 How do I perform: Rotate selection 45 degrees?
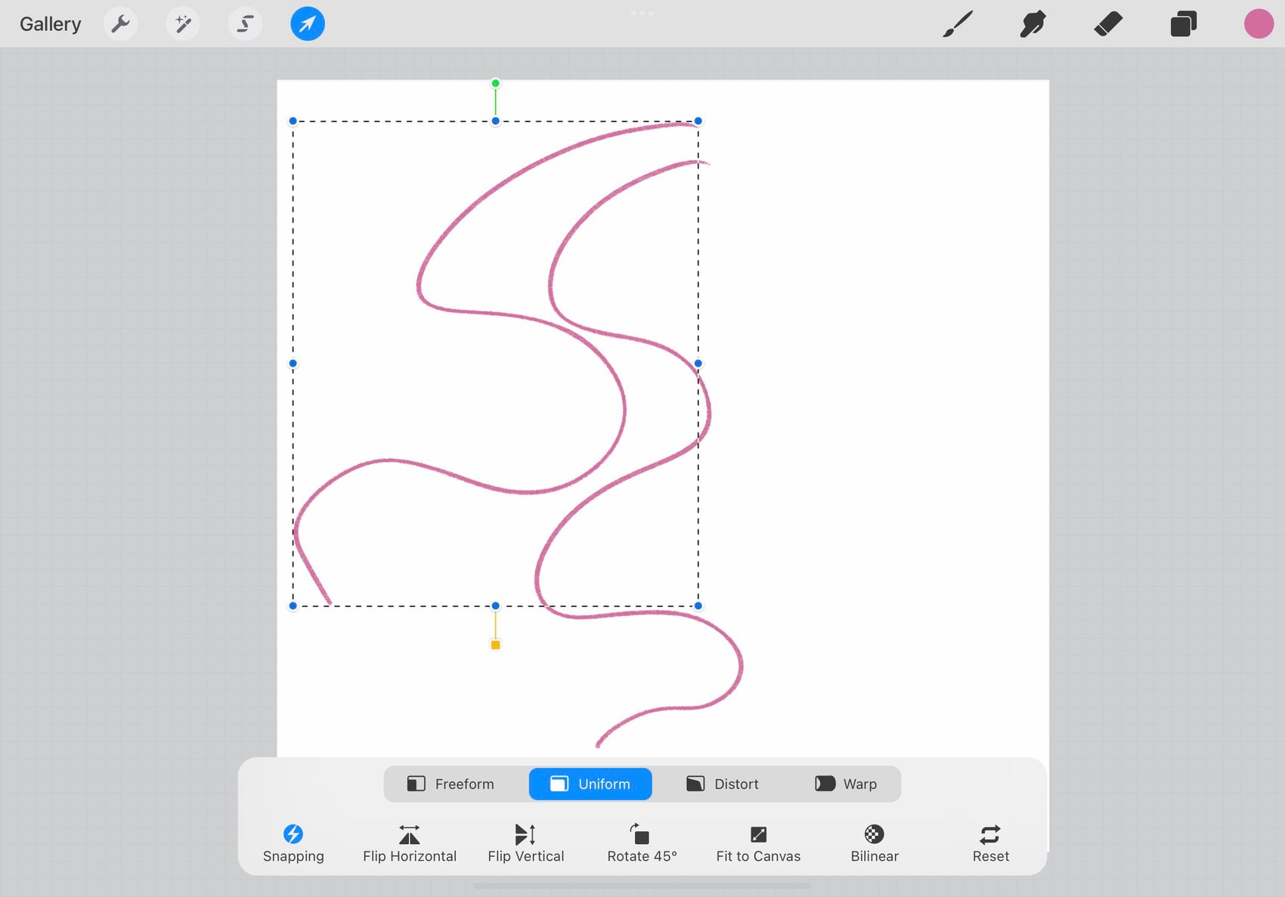pos(642,843)
